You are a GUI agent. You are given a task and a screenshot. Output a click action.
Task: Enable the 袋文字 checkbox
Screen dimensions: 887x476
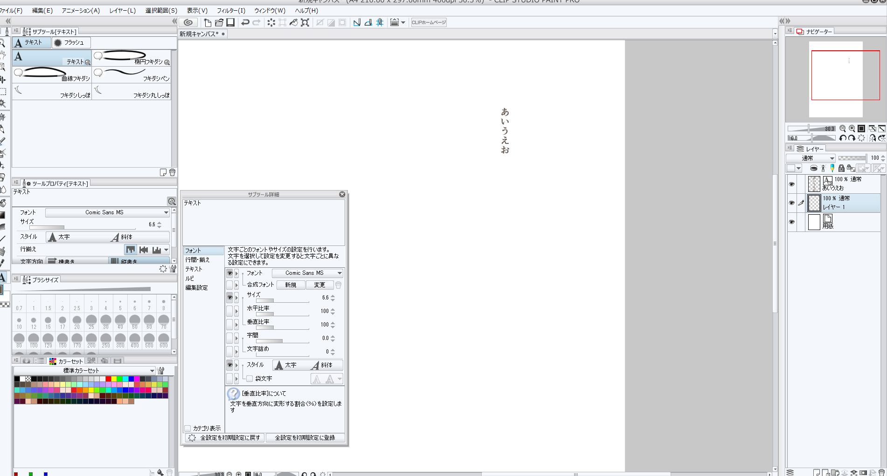pos(249,379)
